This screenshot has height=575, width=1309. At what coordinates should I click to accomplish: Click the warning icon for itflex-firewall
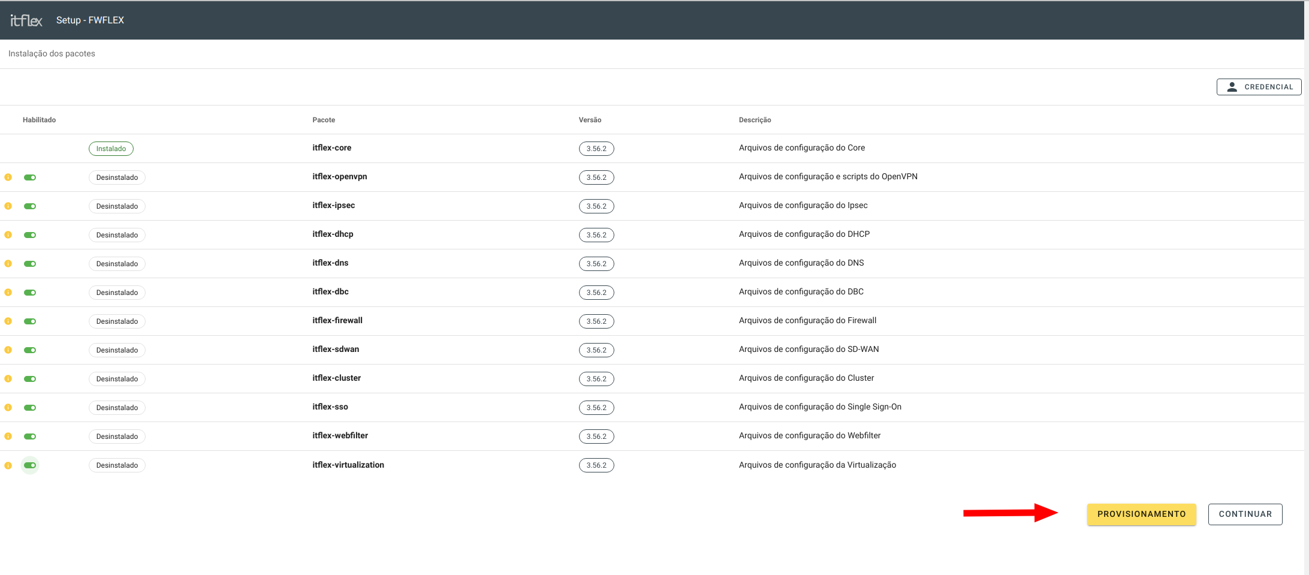[x=8, y=321]
